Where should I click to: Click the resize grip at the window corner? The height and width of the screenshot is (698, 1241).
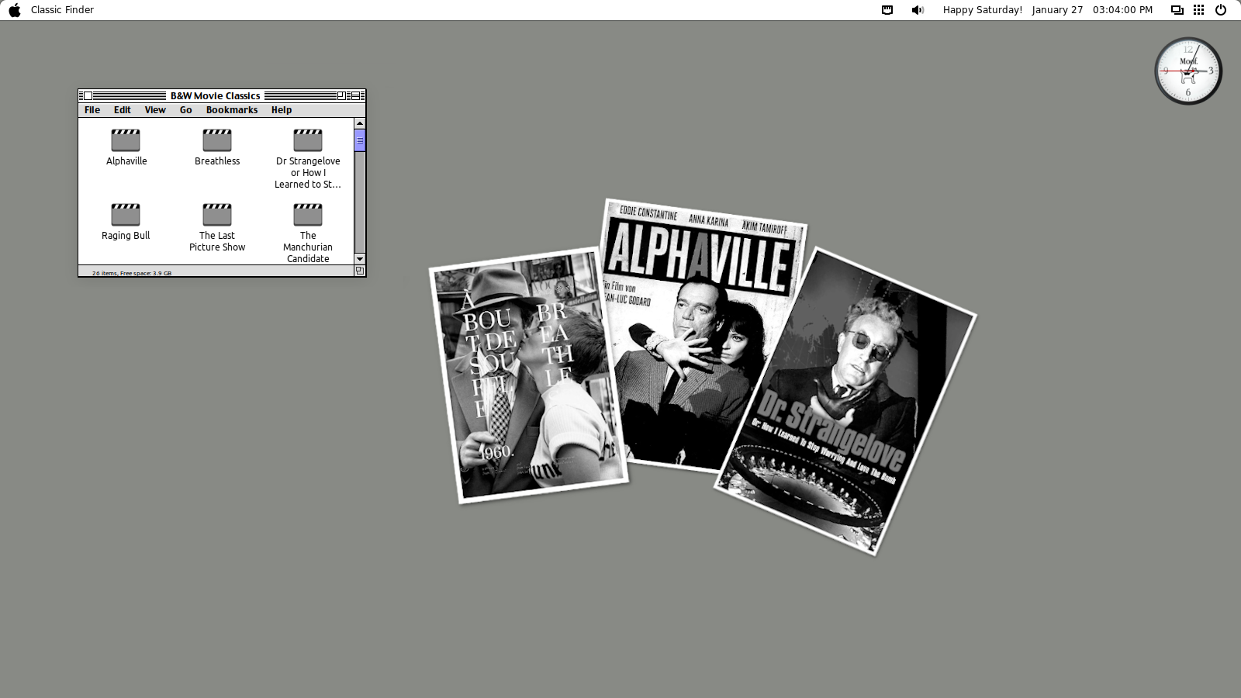(x=360, y=271)
